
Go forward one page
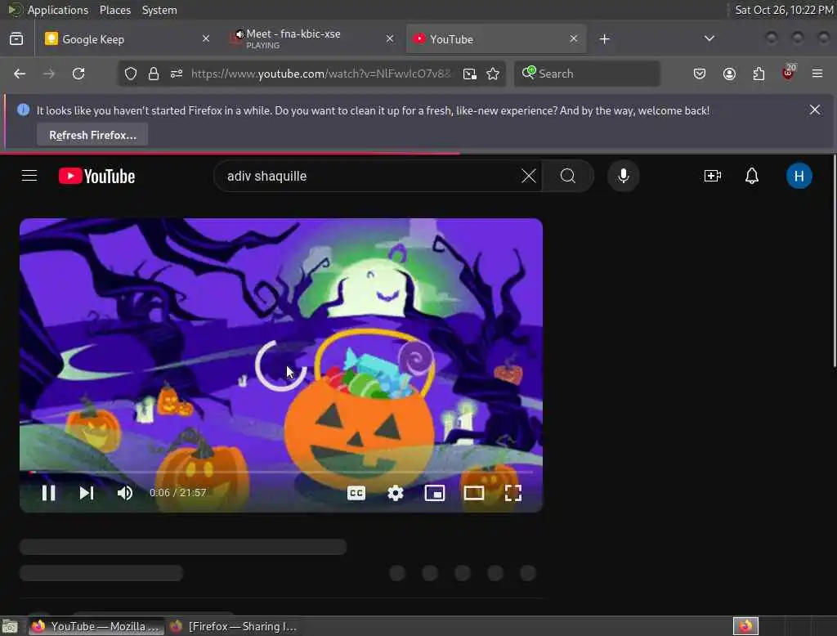click(x=49, y=74)
